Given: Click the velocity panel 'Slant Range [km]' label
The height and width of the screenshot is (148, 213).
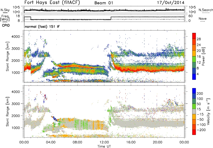Looking at the screenshot, I should pyautogui.click(x=7, y=112).
